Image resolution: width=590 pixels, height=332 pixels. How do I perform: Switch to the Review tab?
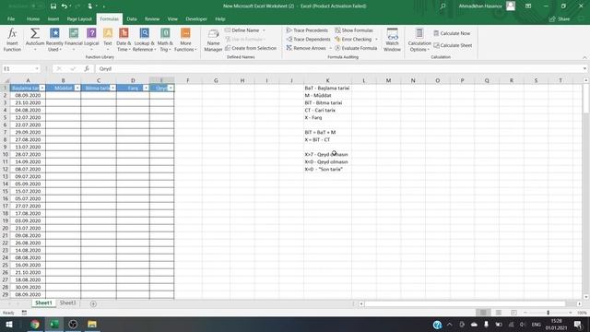(x=152, y=18)
